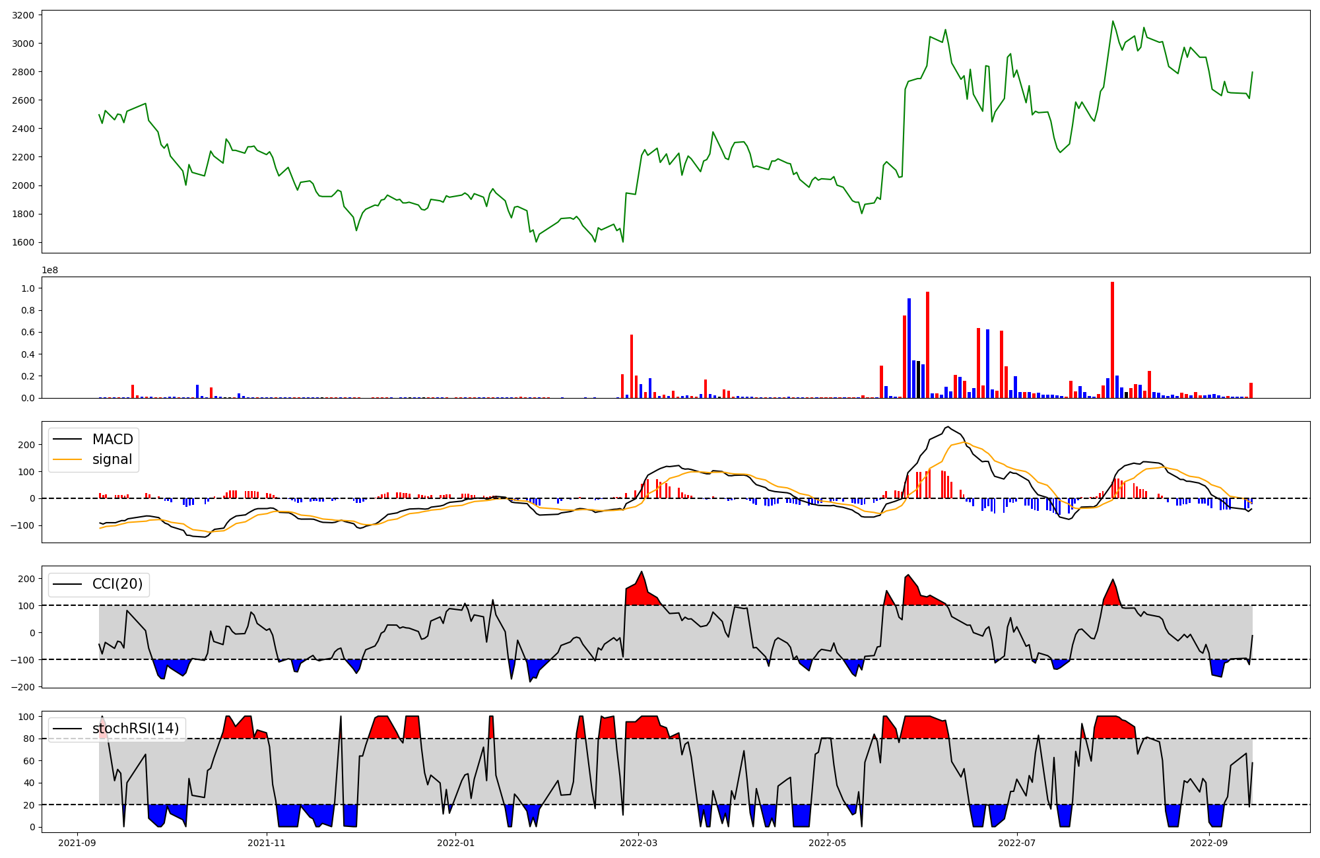The height and width of the screenshot is (858, 1320).
Task: Click the 2021-11 x-axis date label
Action: coord(267,843)
